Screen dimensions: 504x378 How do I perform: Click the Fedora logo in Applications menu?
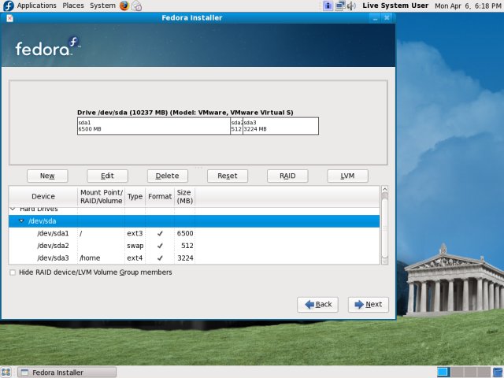point(8,6)
